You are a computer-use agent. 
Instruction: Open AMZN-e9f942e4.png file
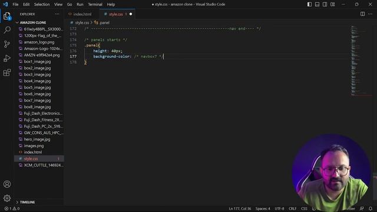point(42,55)
